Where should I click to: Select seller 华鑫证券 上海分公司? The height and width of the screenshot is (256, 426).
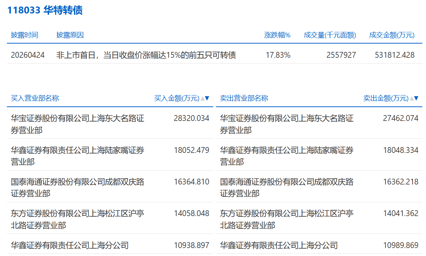click(x=279, y=245)
